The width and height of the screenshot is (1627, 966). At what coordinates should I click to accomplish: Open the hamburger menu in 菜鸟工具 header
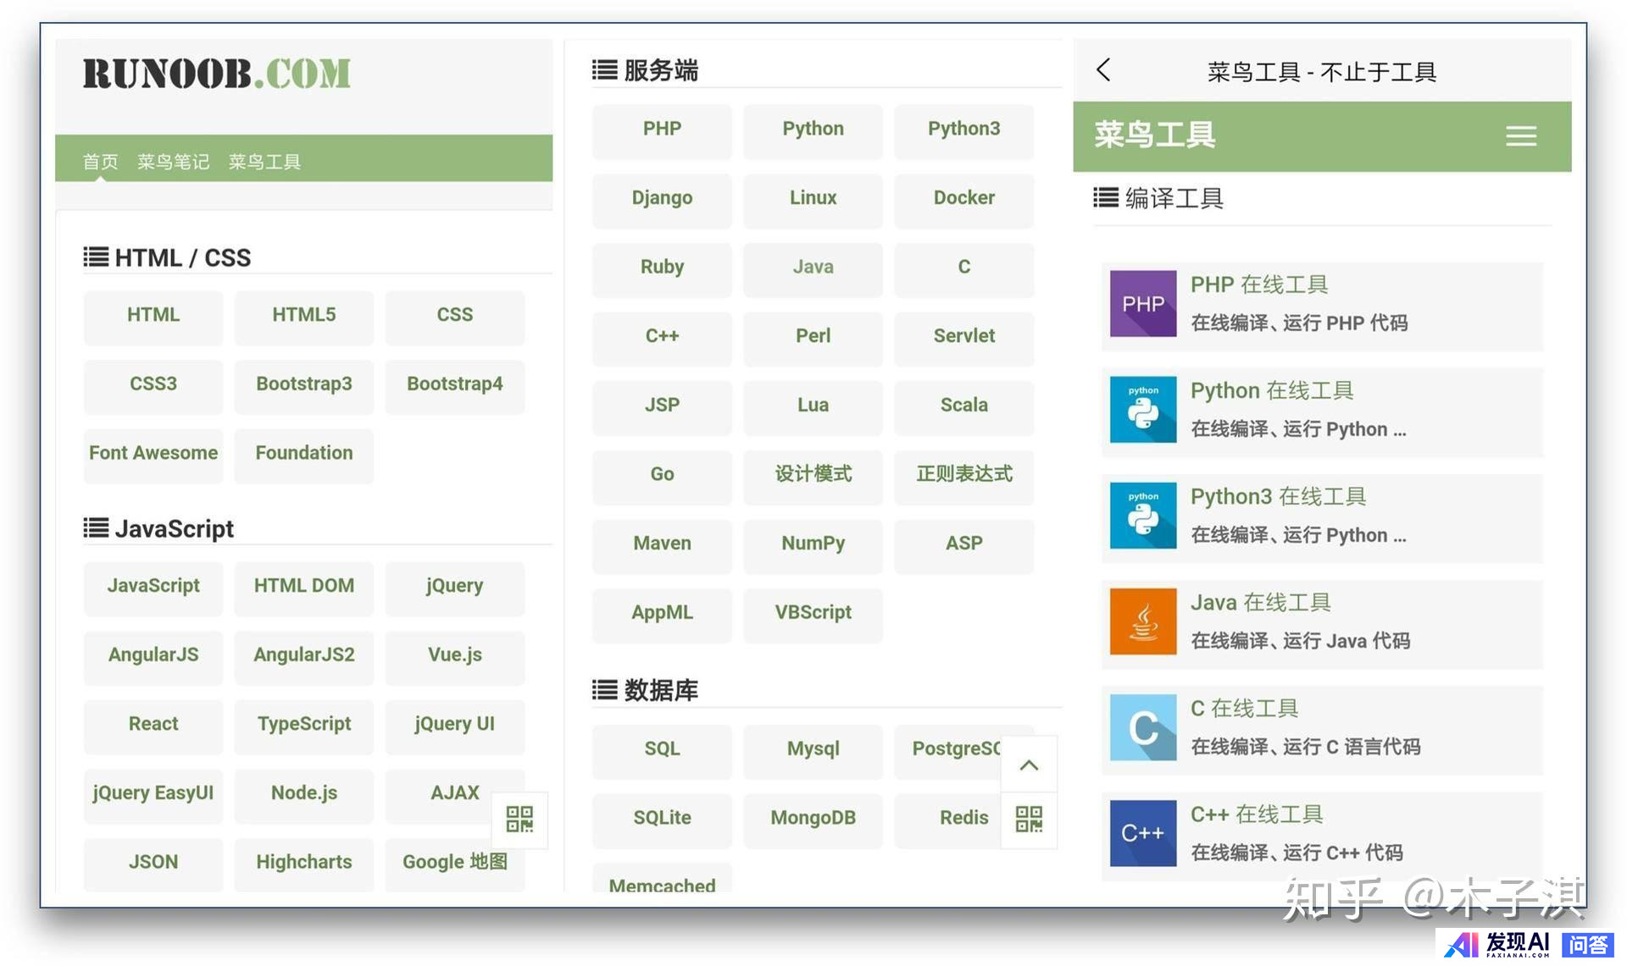[1520, 136]
